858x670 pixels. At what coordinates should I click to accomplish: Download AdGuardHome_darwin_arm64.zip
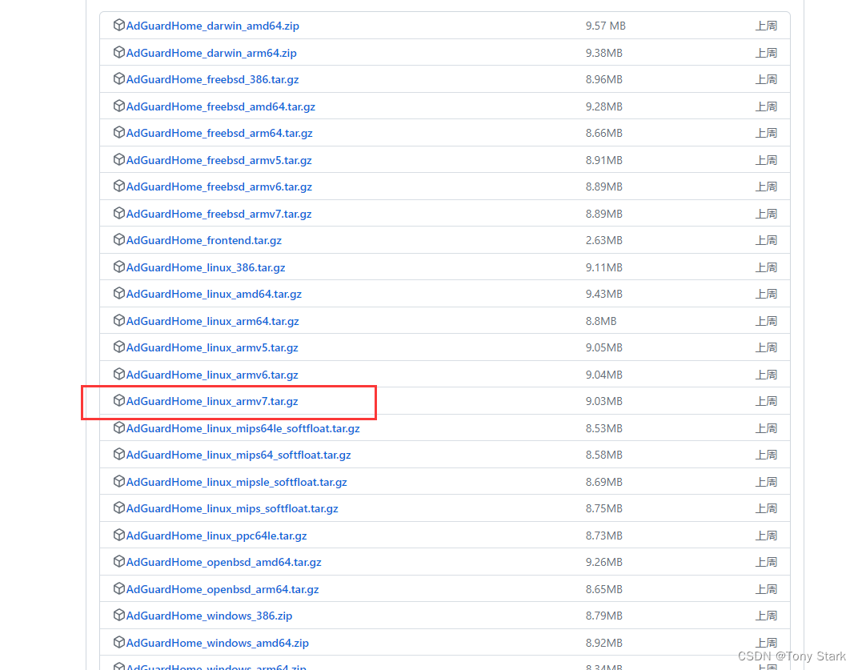pos(211,53)
